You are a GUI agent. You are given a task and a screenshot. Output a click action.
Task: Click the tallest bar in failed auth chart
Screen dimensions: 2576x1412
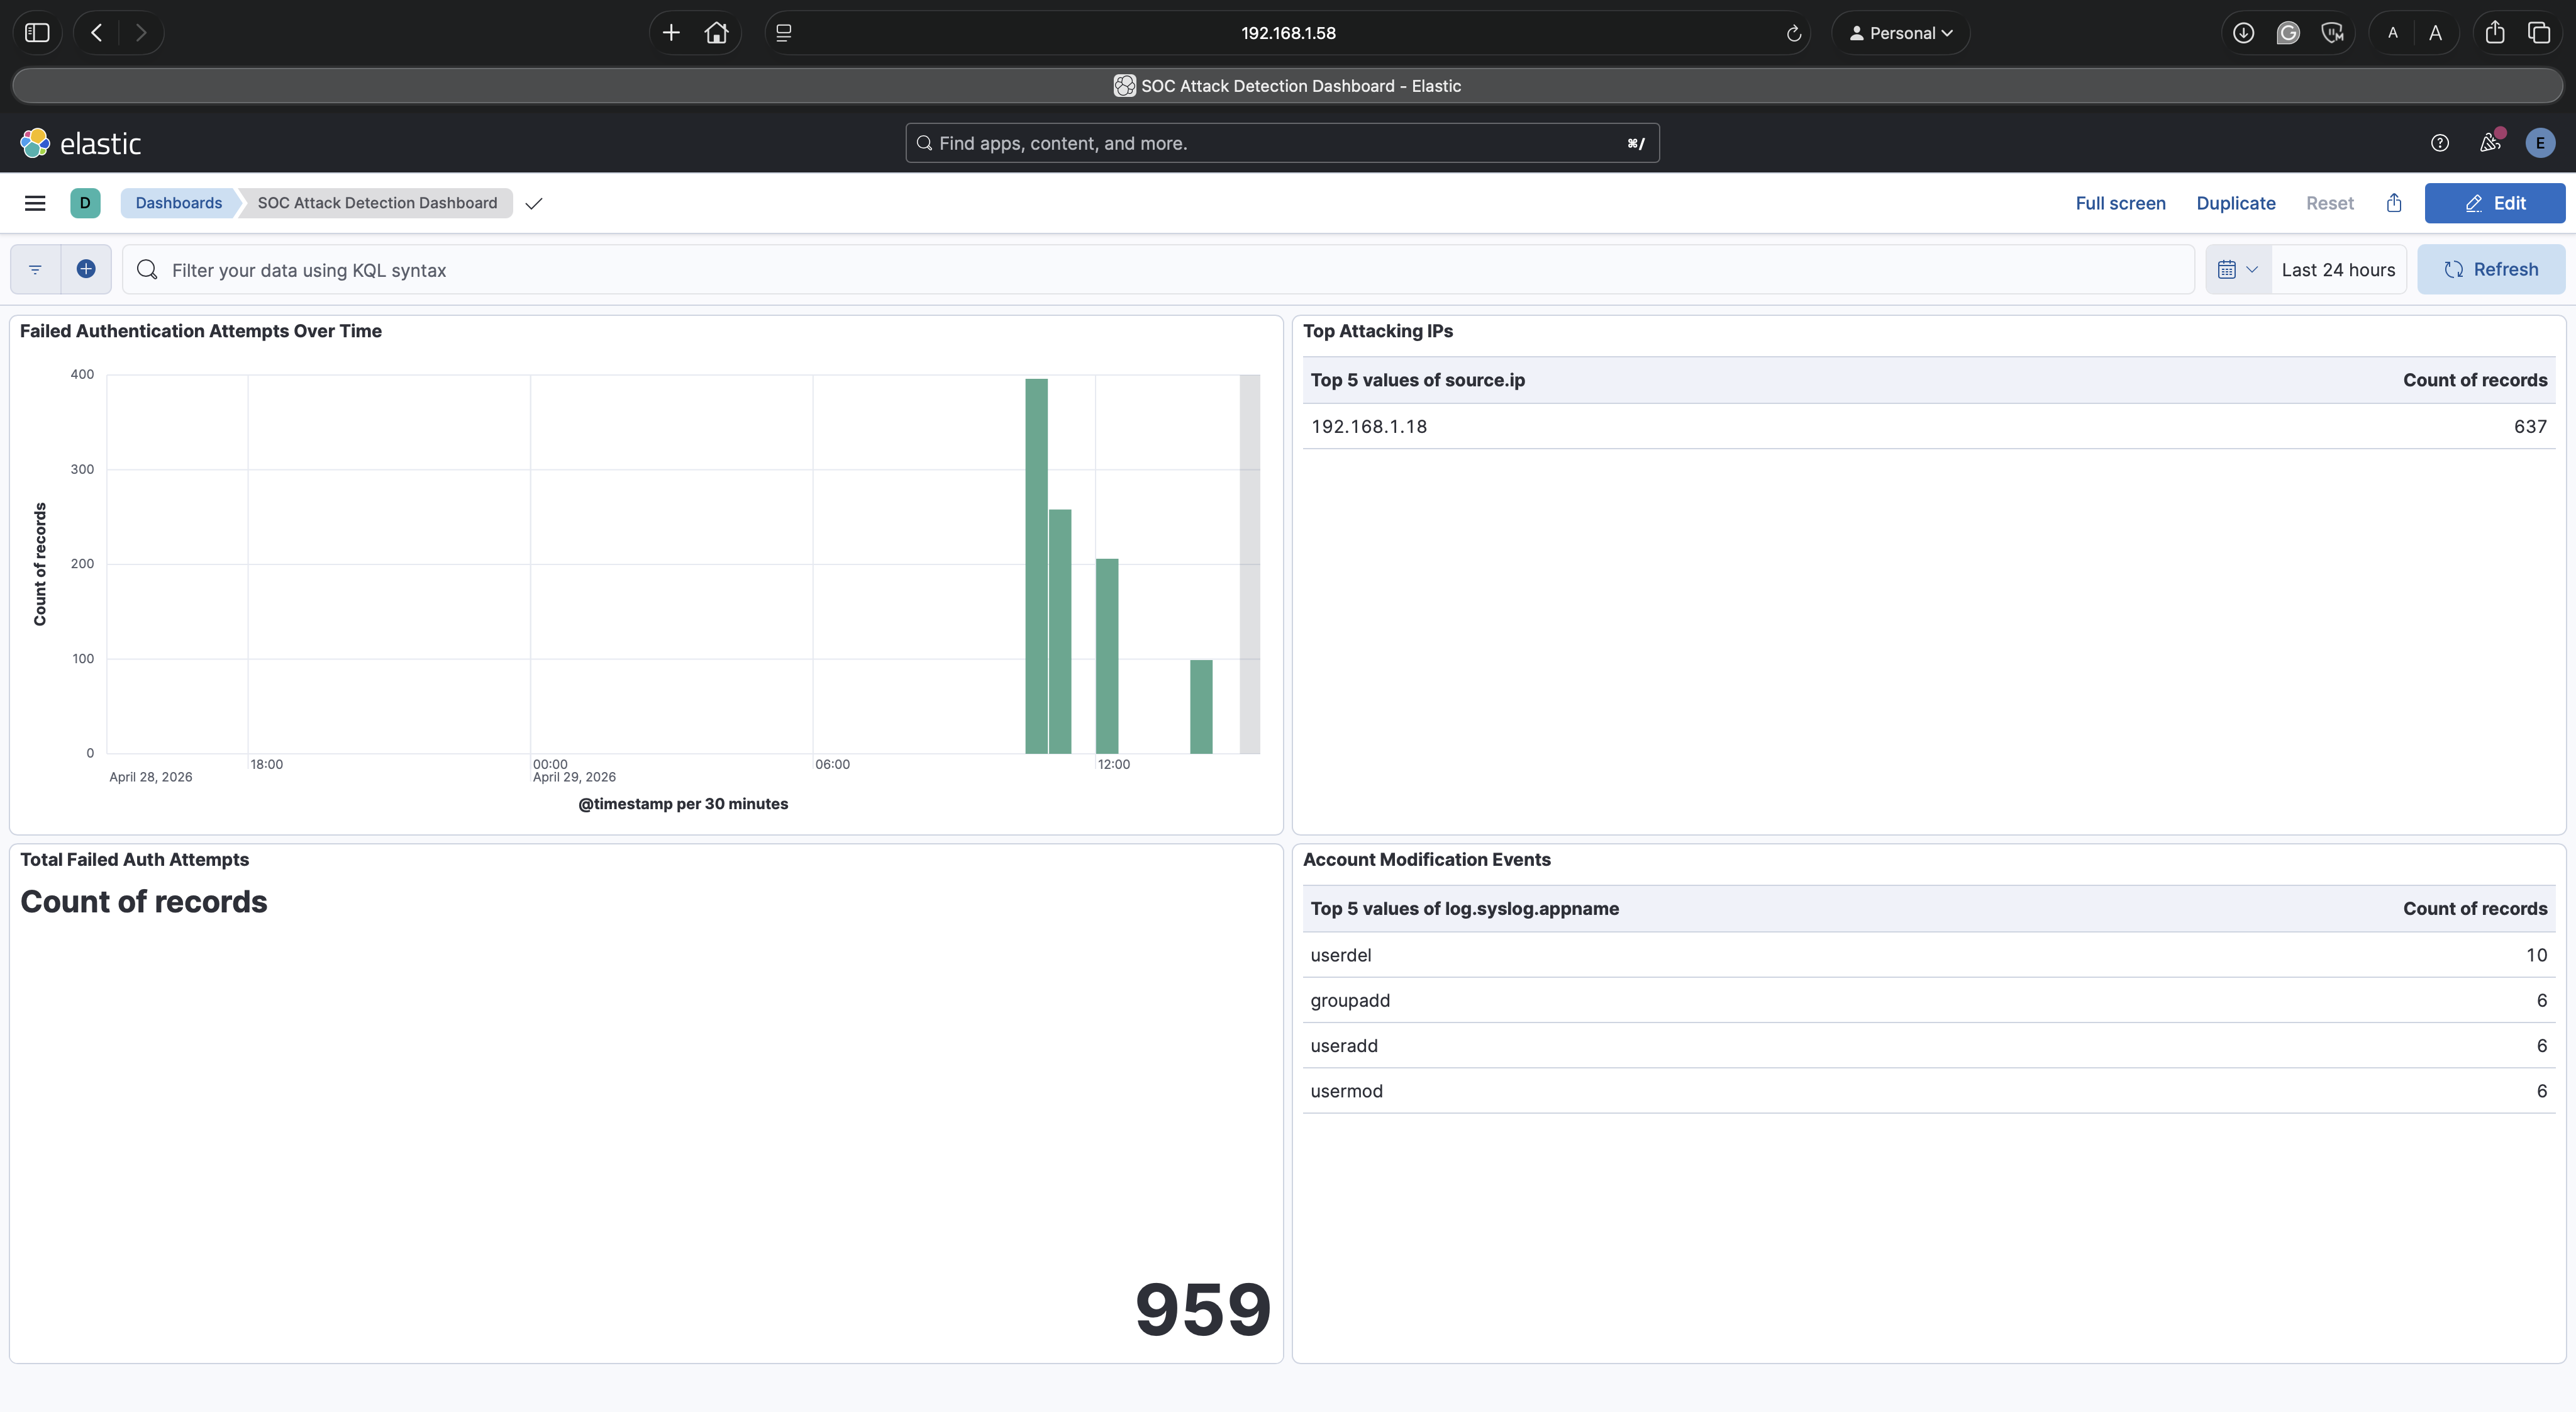click(1036, 566)
